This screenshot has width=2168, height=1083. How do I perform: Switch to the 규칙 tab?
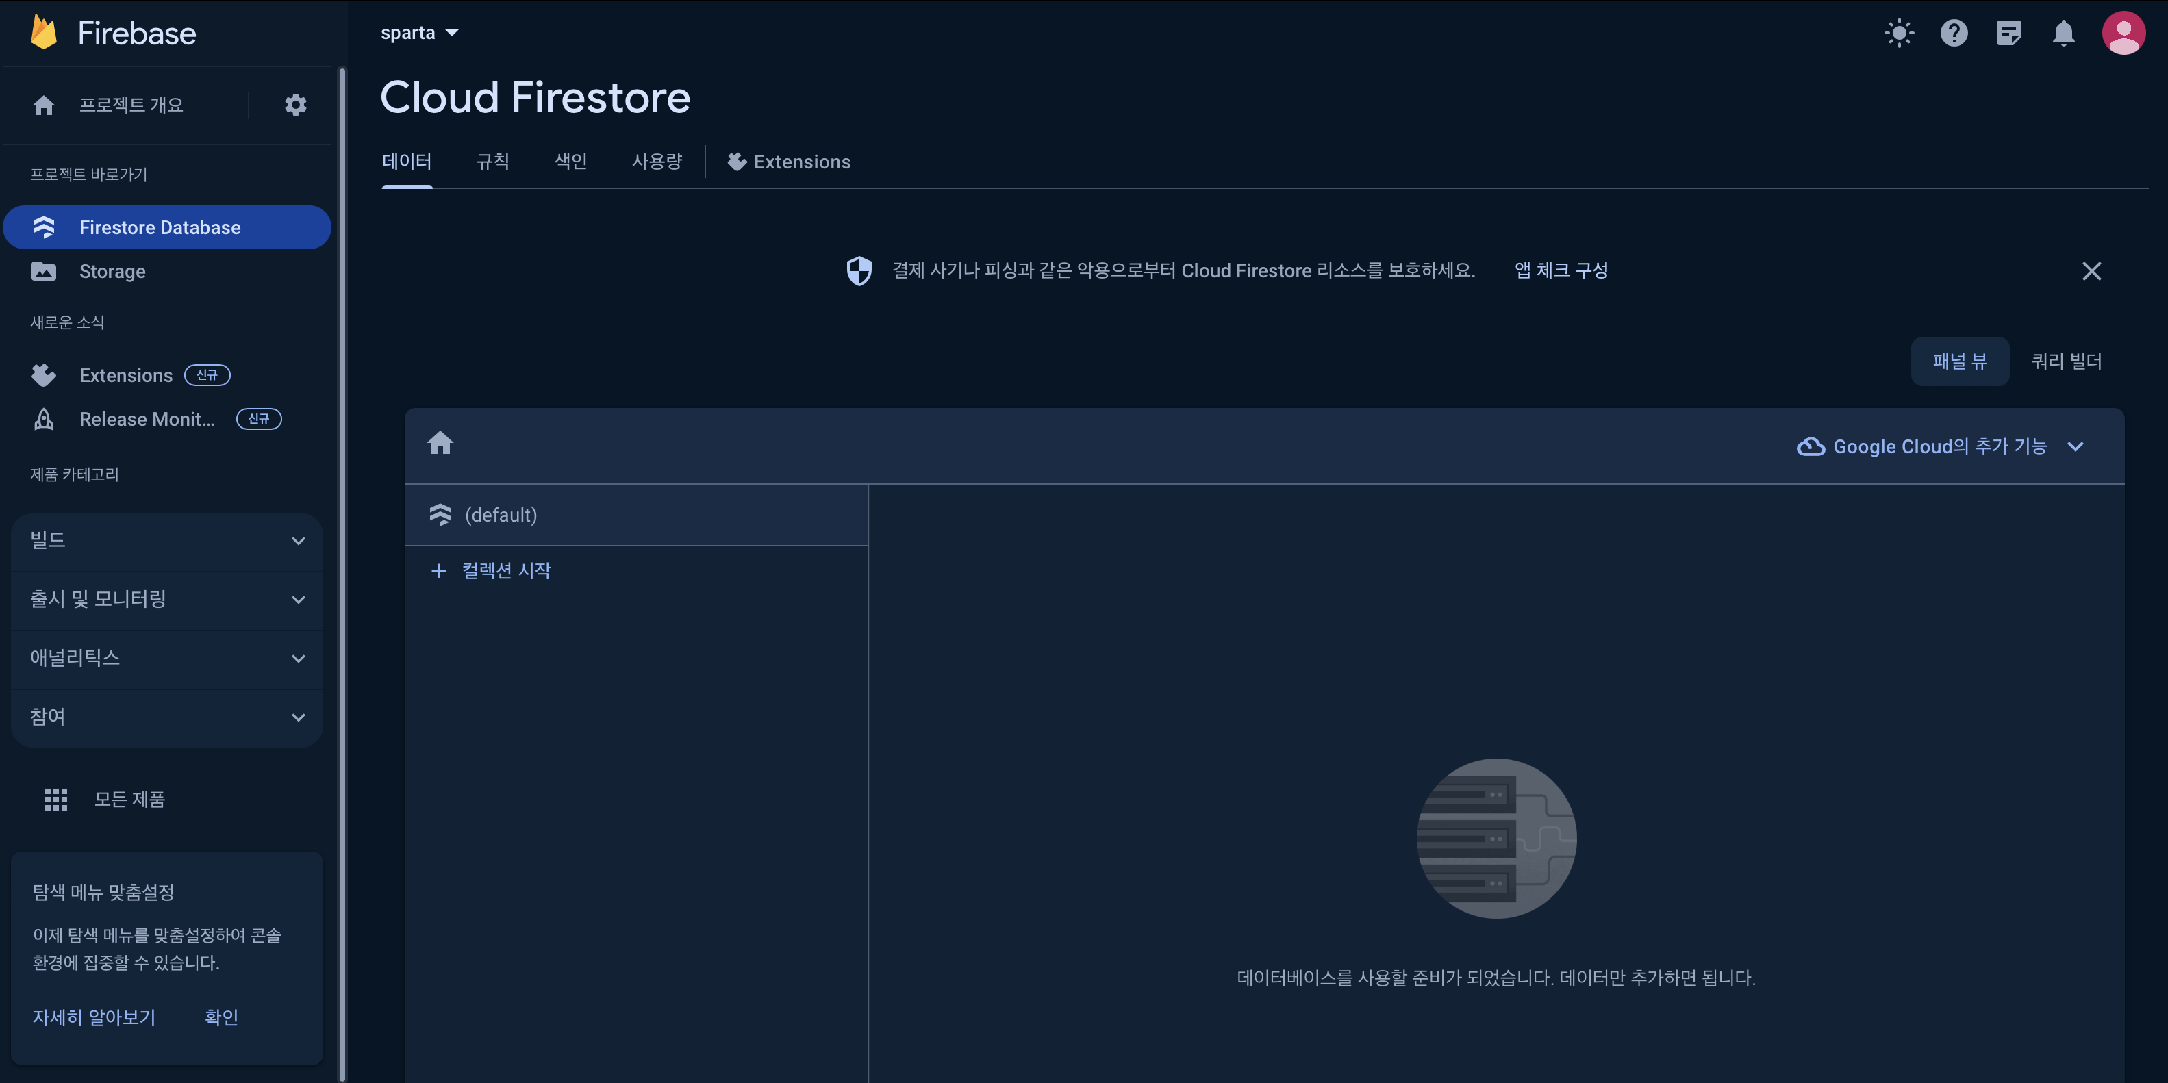coord(493,162)
